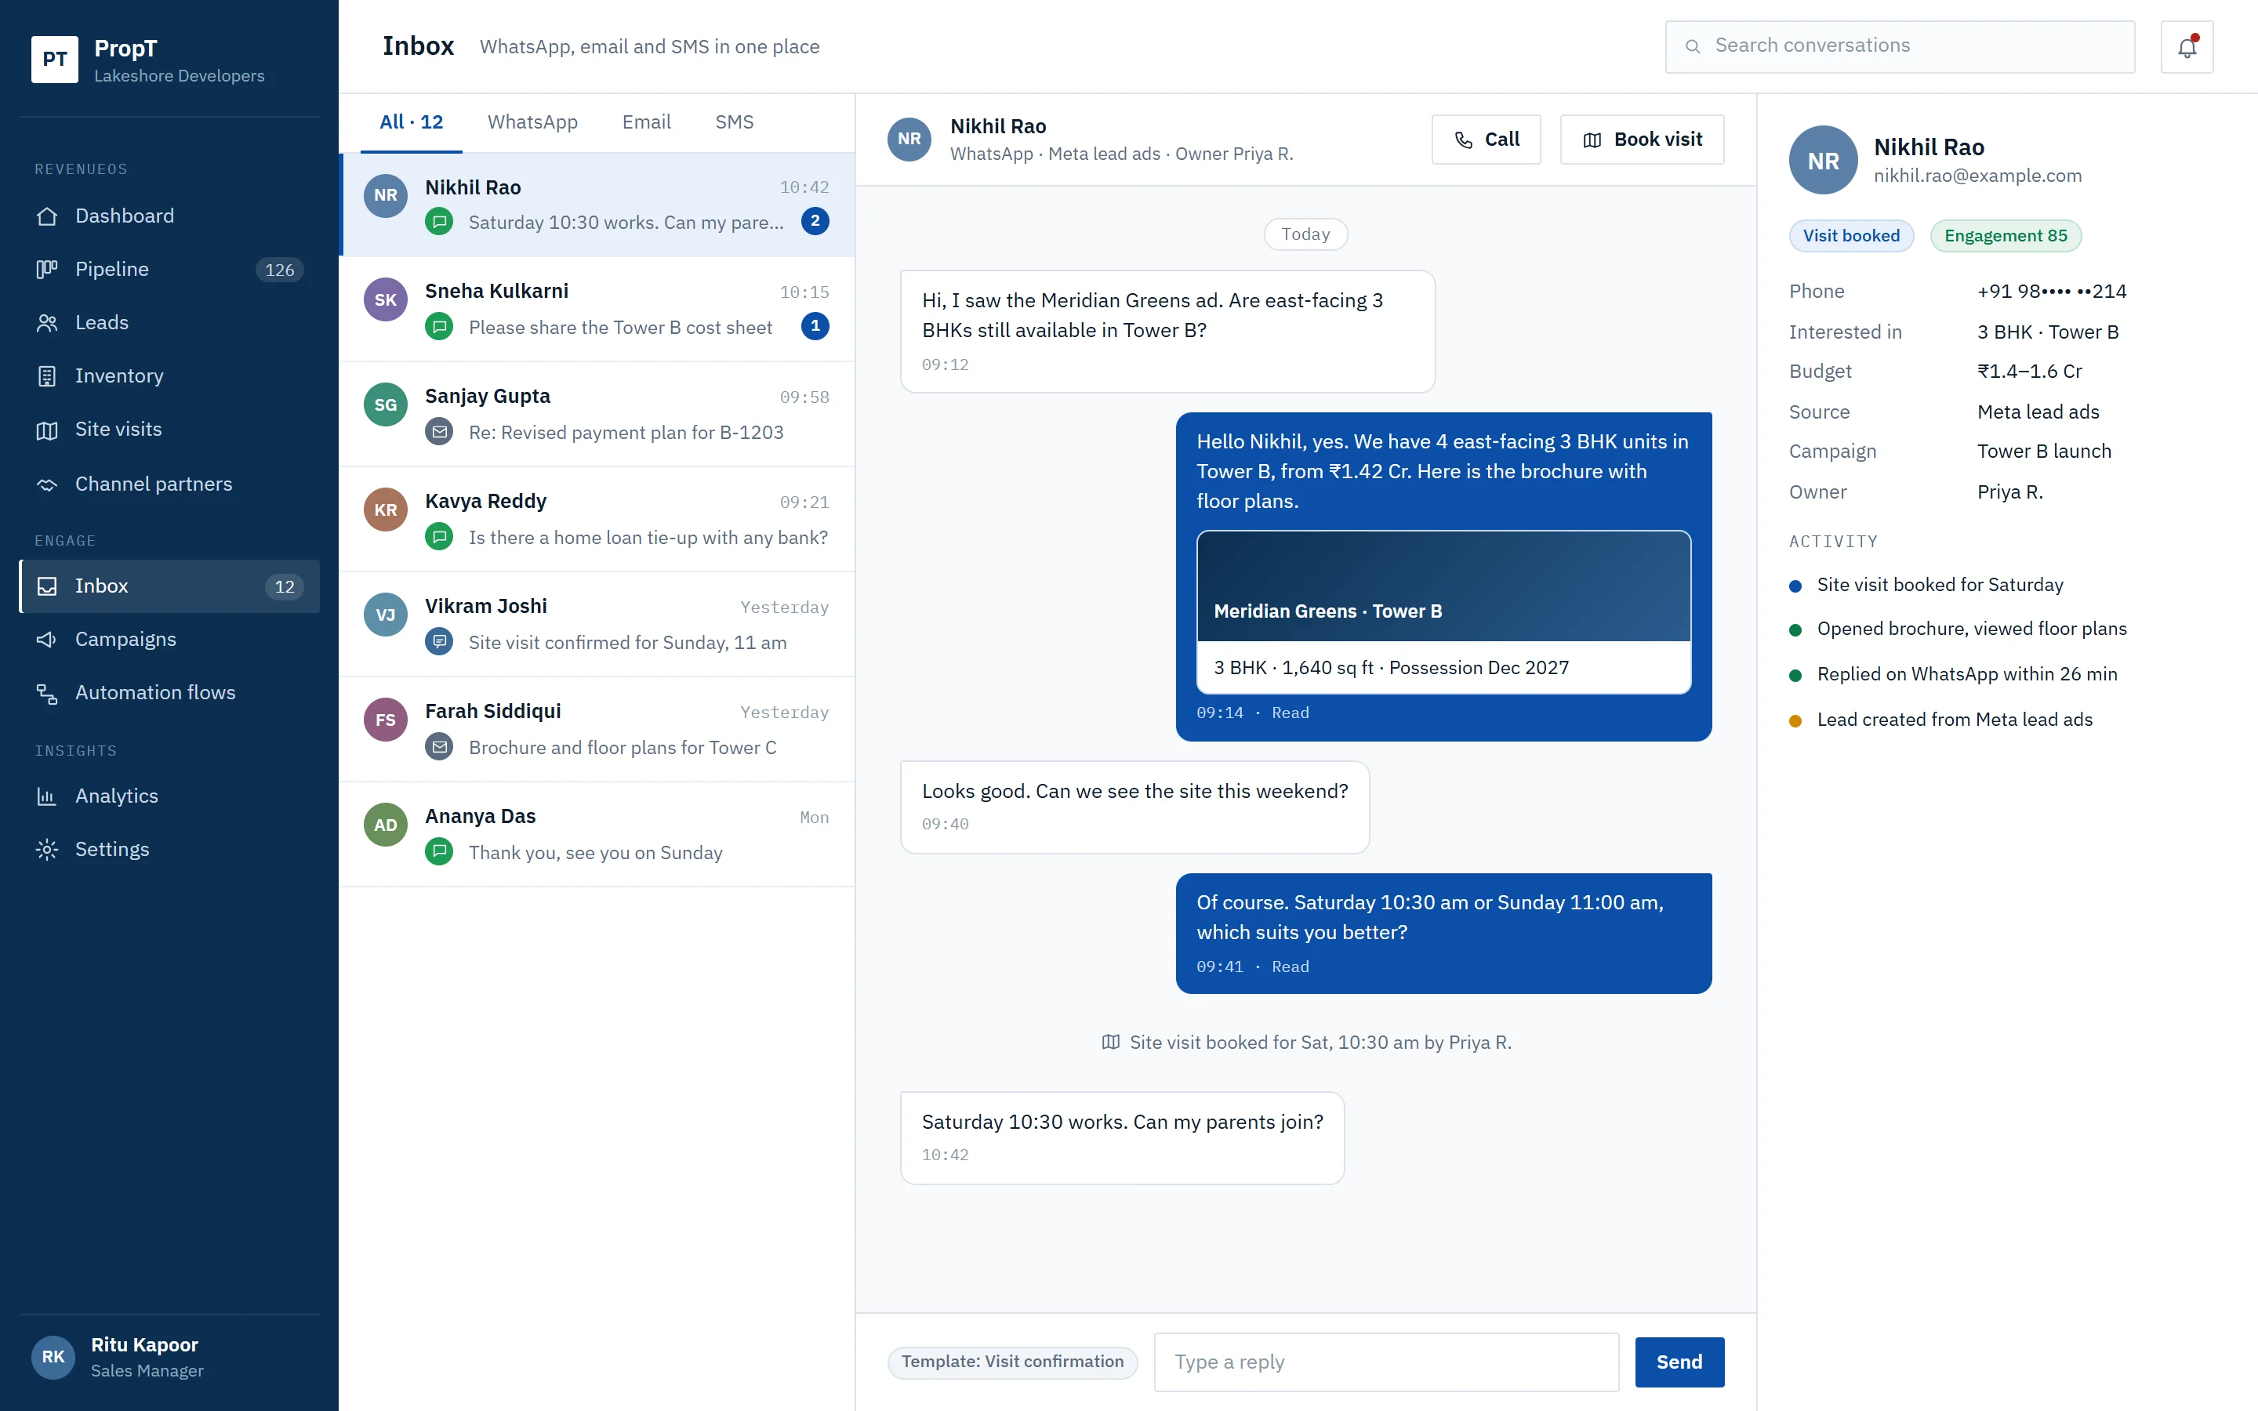Click the Book visit button

1643,139
